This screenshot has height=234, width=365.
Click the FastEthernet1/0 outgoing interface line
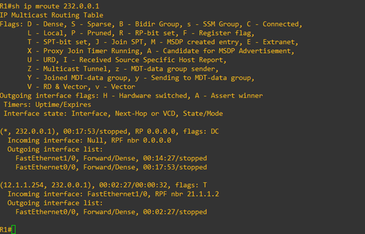pyautogui.click(x=111, y=158)
